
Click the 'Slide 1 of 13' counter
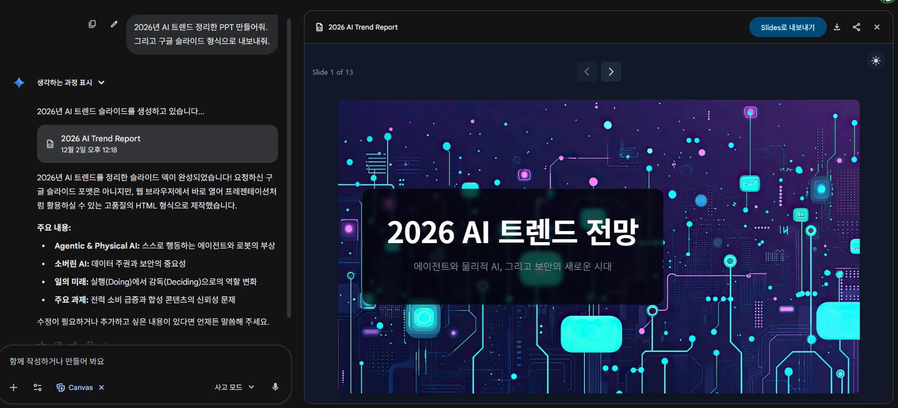tap(333, 72)
